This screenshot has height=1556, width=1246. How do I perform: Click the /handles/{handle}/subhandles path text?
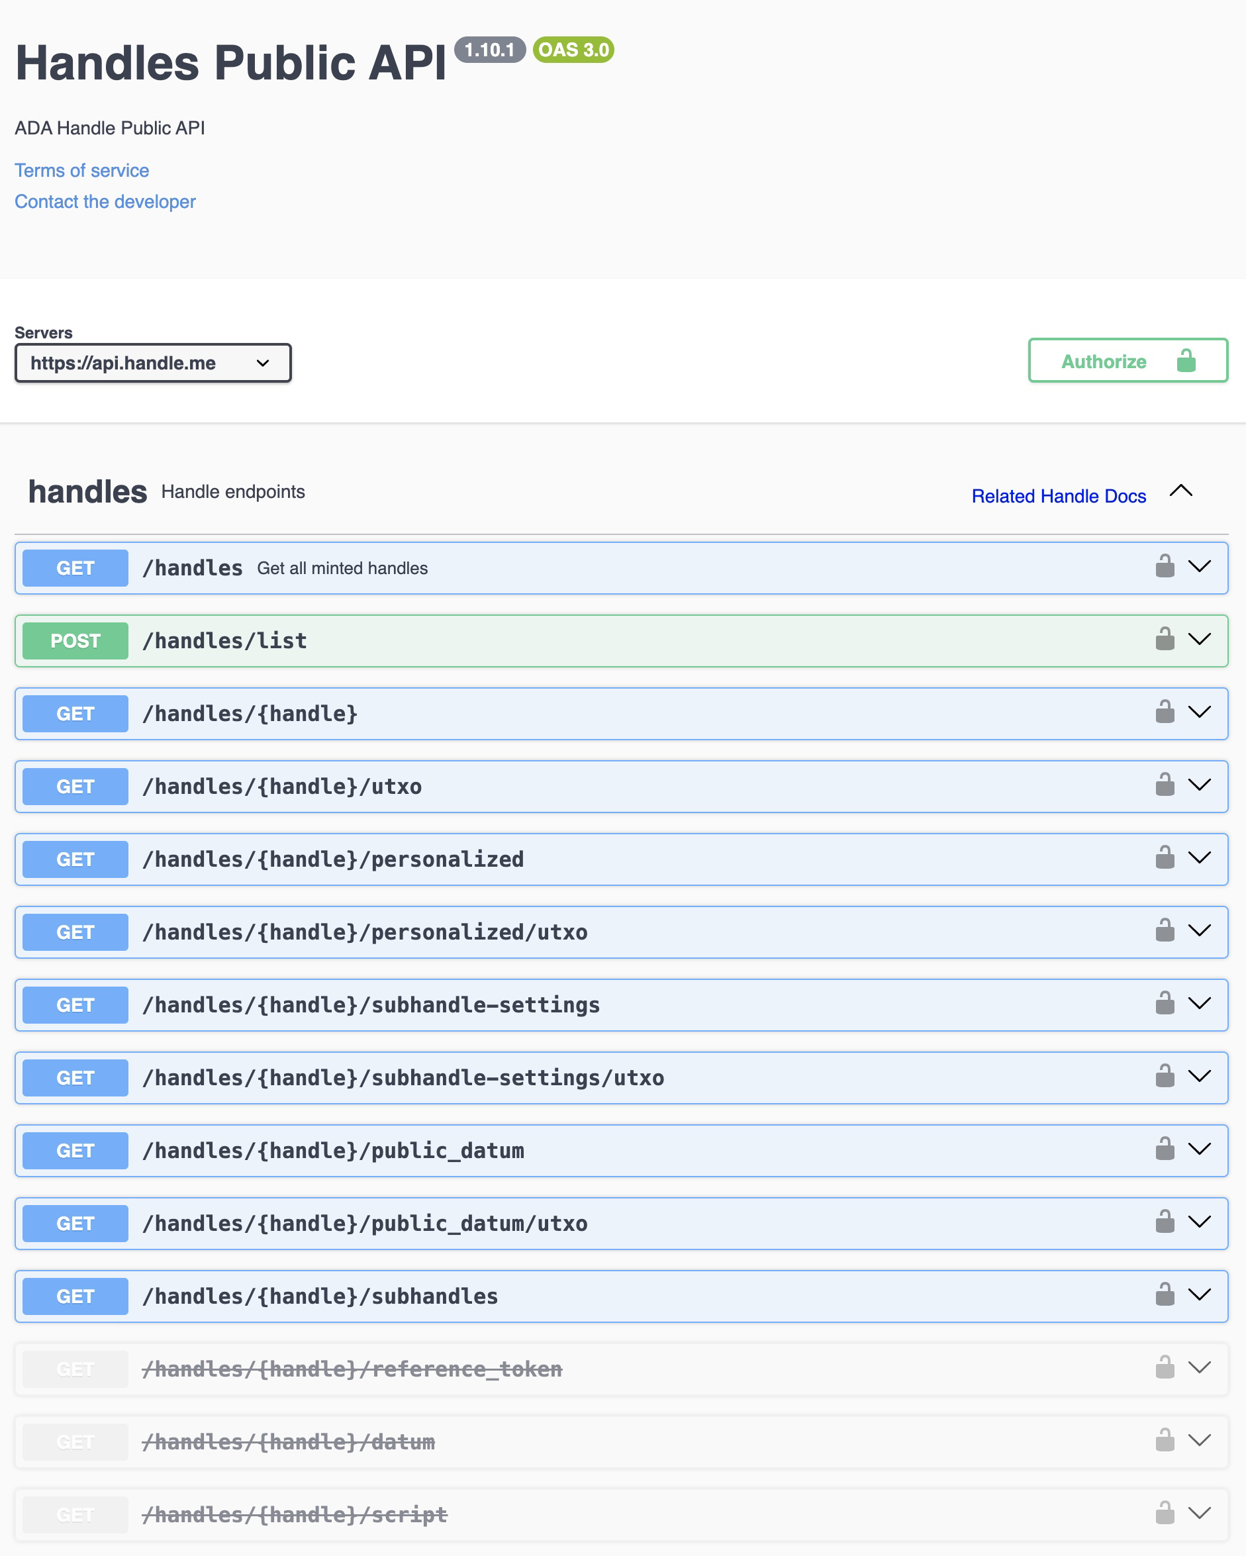point(320,1297)
